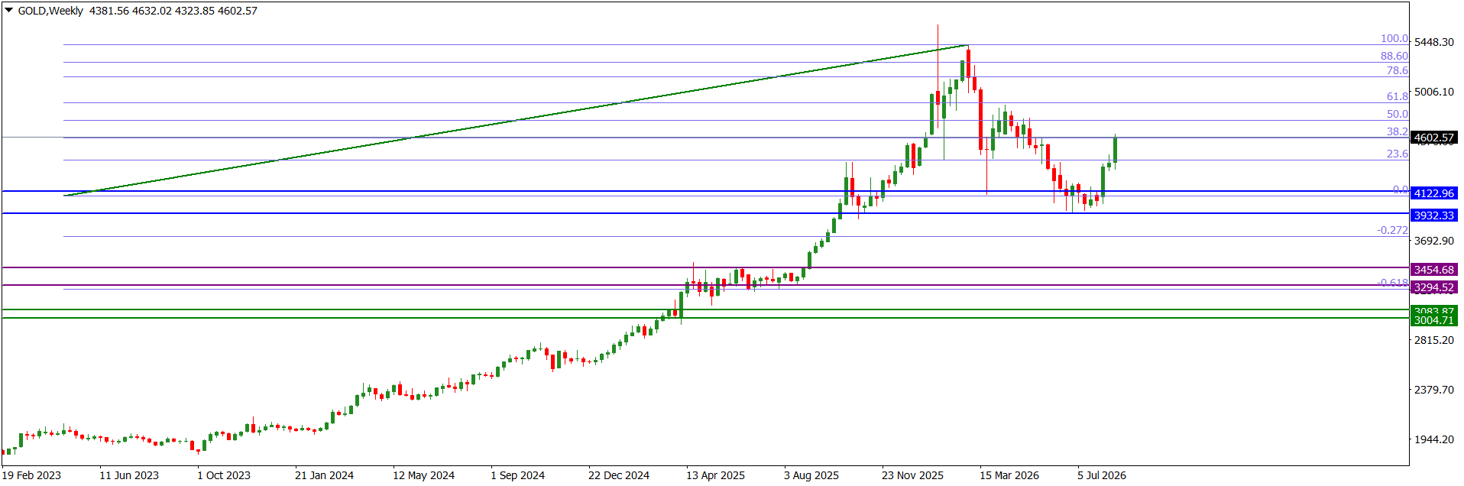The image size is (1464, 486).
Task: Click the Fibonacci 88.60 level label
Action: pos(1394,56)
